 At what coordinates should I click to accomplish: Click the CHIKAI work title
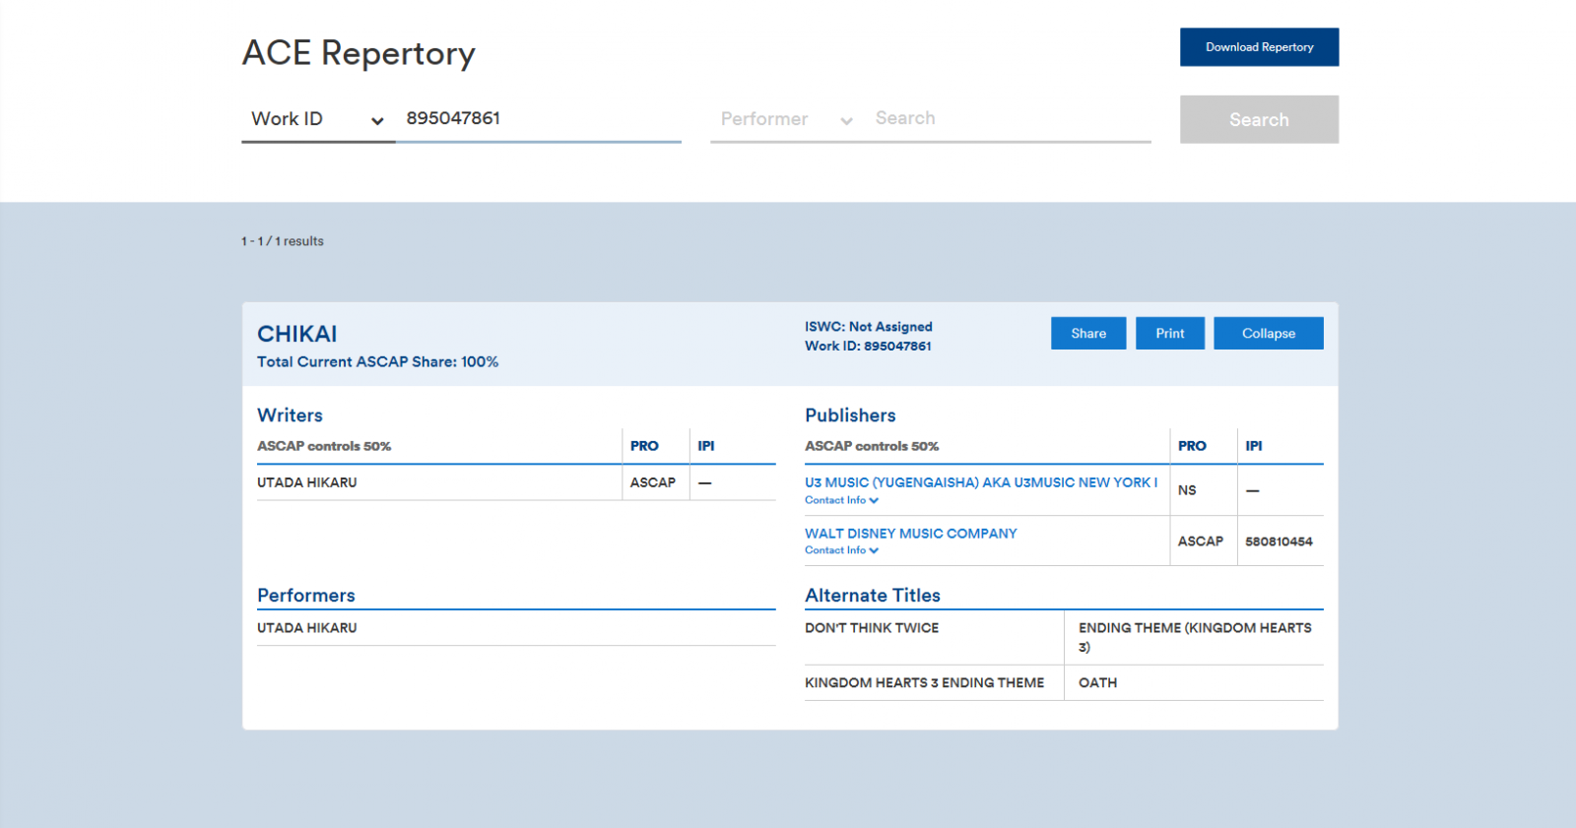[296, 334]
